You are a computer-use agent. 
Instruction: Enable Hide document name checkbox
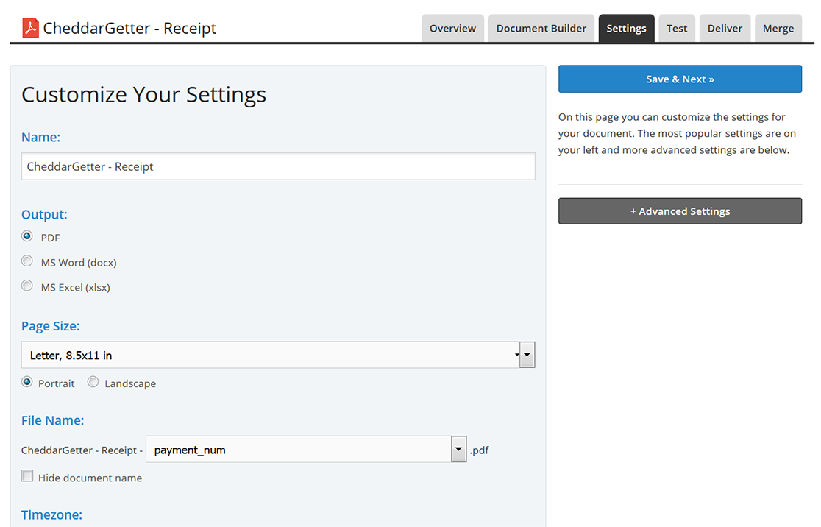coord(27,476)
